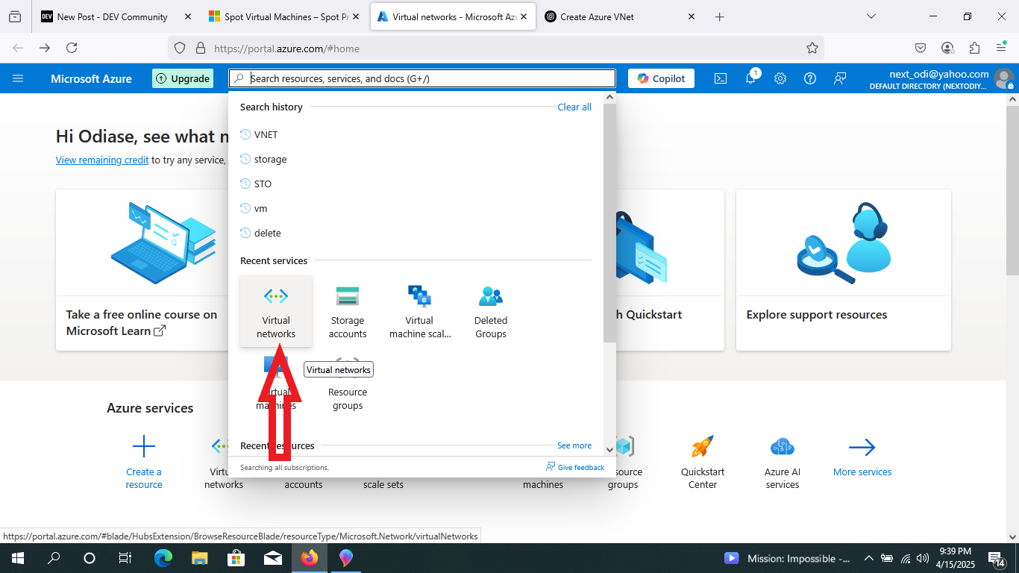This screenshot has height=573, width=1019.
Task: See more recent resources
Action: click(x=574, y=445)
